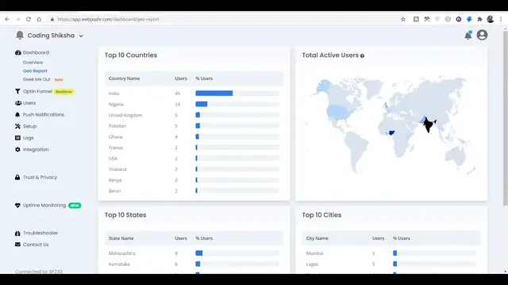508x285 pixels.
Task: Open the browser three-dot menu
Action: 501,19
